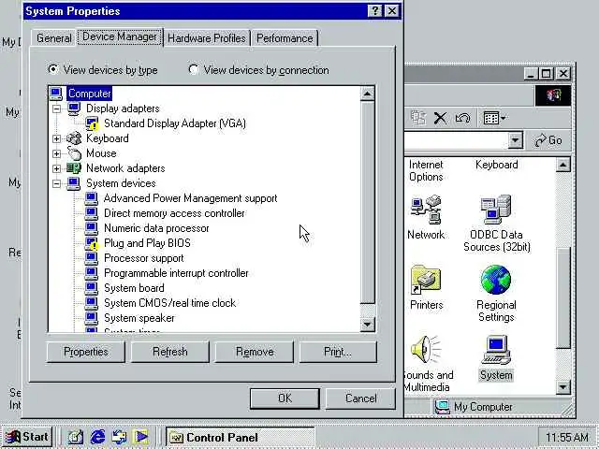This screenshot has height=449, width=599.
Task: Select Programmable interrupt controller entry
Action: coord(176,273)
